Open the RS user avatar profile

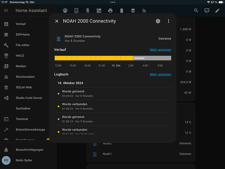6,160
